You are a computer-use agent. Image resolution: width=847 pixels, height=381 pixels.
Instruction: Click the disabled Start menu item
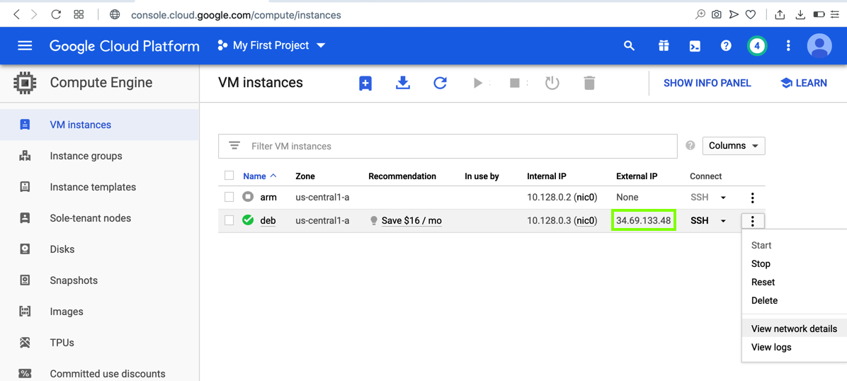761,245
